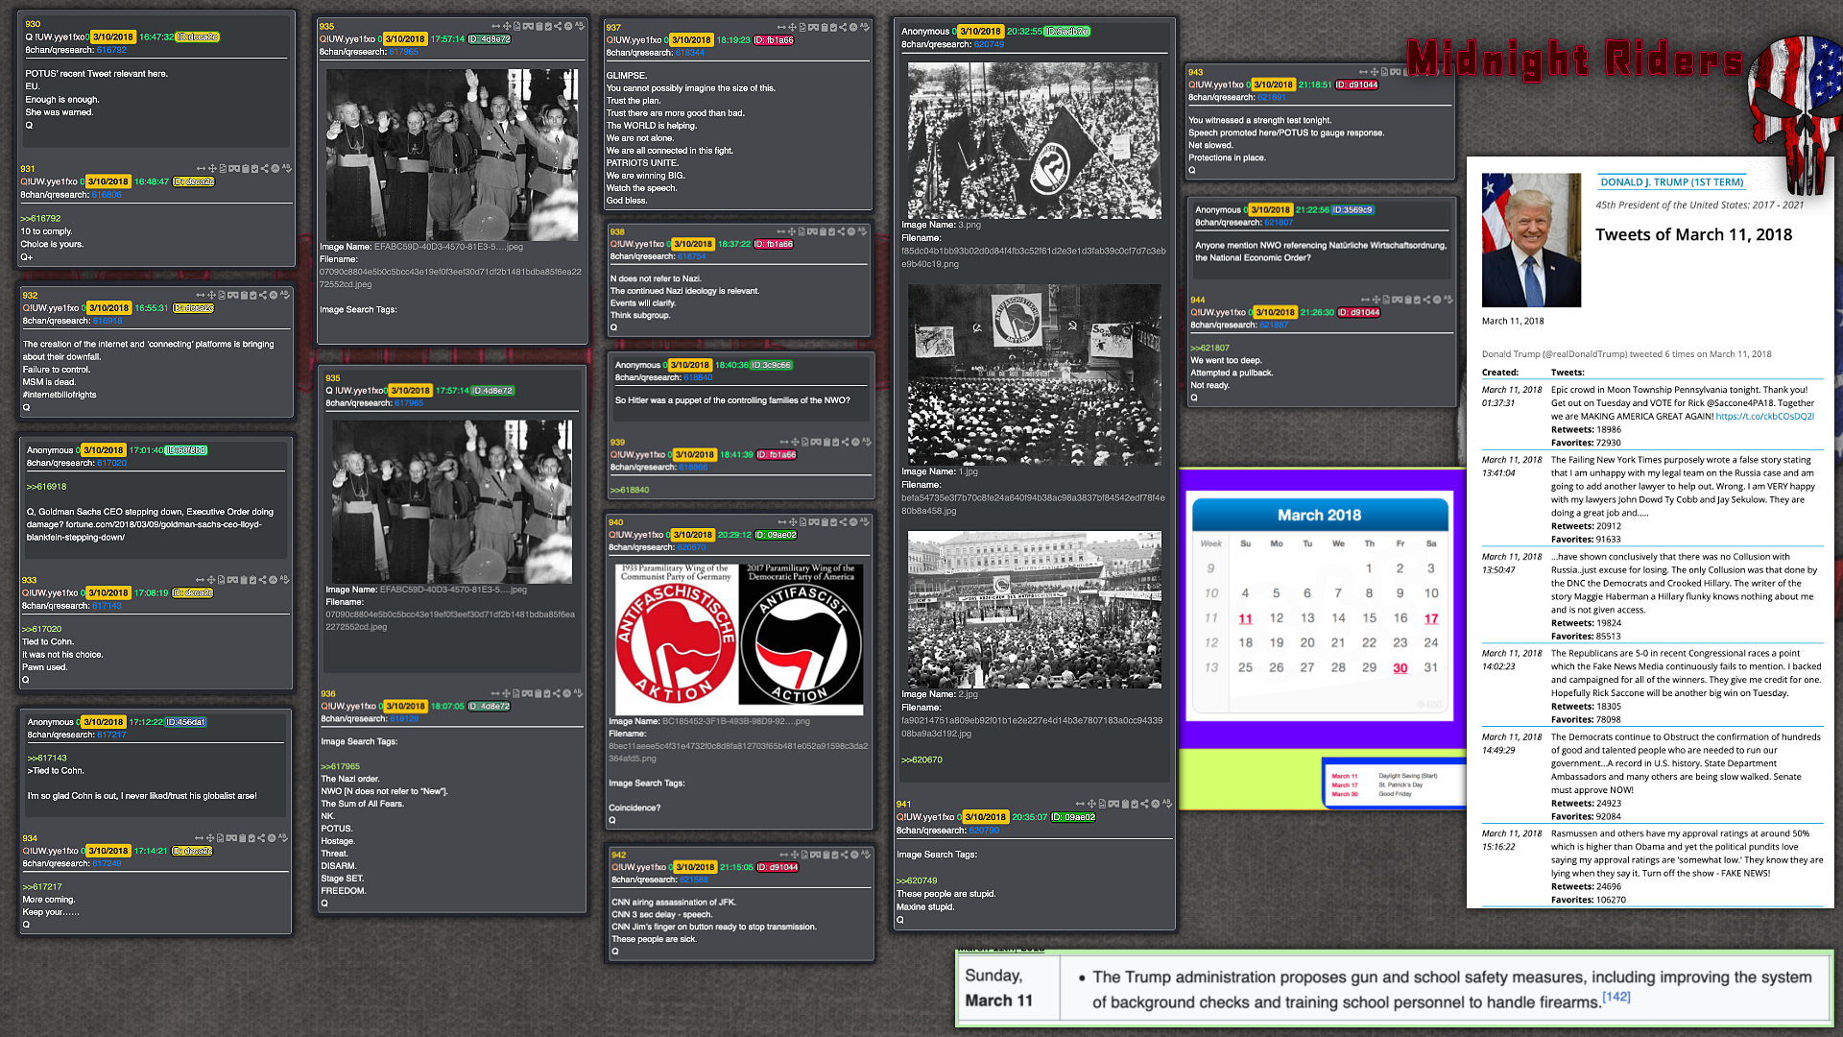Click the document icon on top post 935
The image size is (1843, 1037).
[x=516, y=26]
